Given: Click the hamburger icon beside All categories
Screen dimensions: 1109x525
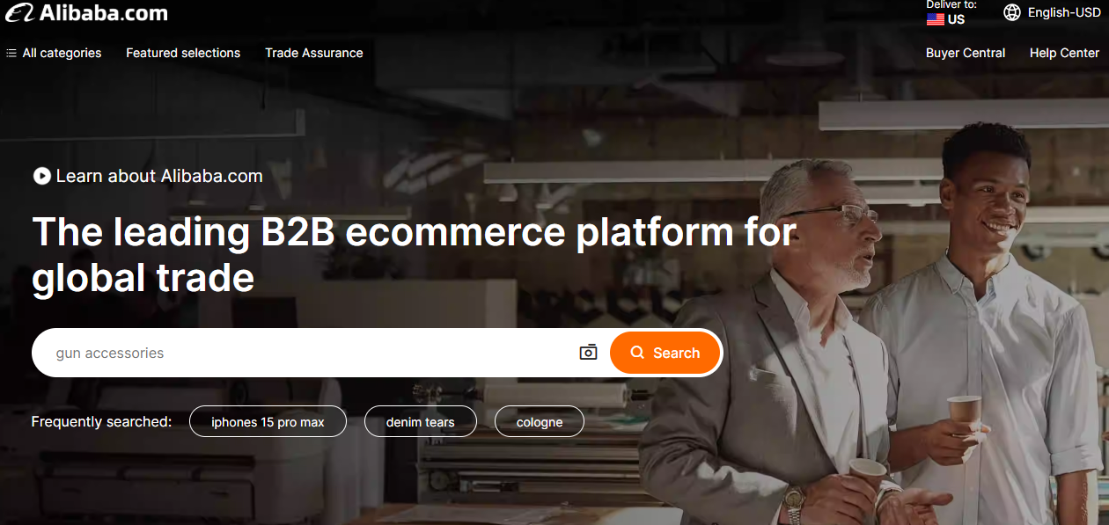Looking at the screenshot, I should tap(11, 53).
